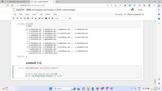Screen dimensions: 162x91
Task: Click the Logout button
Action: (140, 10)
